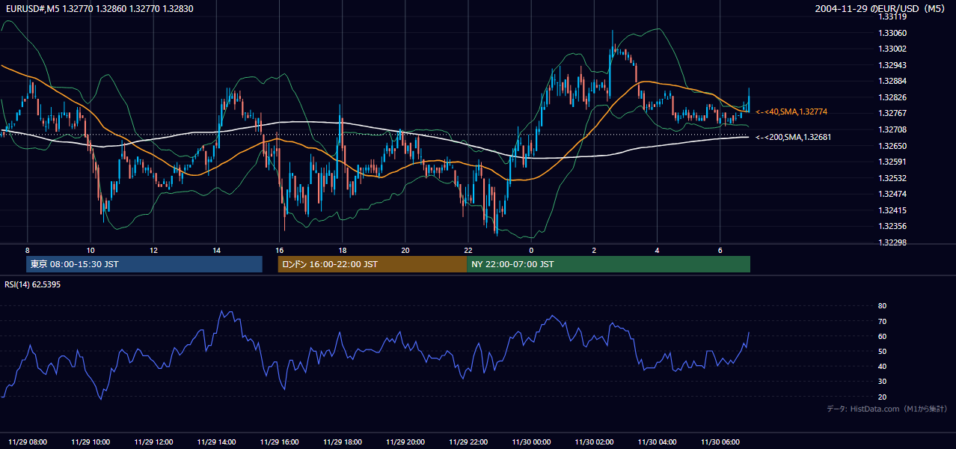Click hour label 22 under price chart
This screenshot has width=956, height=449.
point(468,250)
